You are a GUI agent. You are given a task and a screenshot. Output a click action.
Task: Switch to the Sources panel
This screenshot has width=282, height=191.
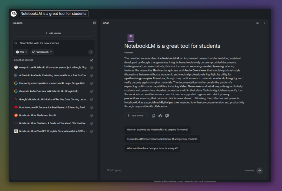coord(17,23)
